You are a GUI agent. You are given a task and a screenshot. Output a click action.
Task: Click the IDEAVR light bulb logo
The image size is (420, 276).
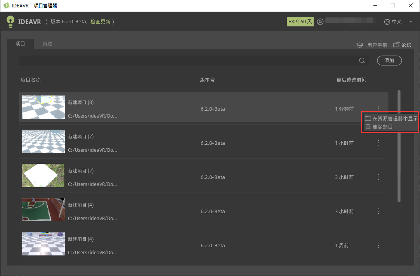pyautogui.click(x=10, y=22)
